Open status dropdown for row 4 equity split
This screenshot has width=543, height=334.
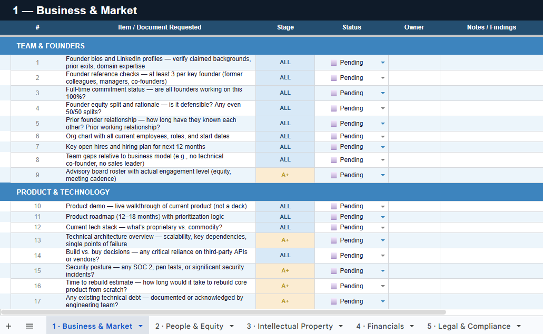(383, 108)
